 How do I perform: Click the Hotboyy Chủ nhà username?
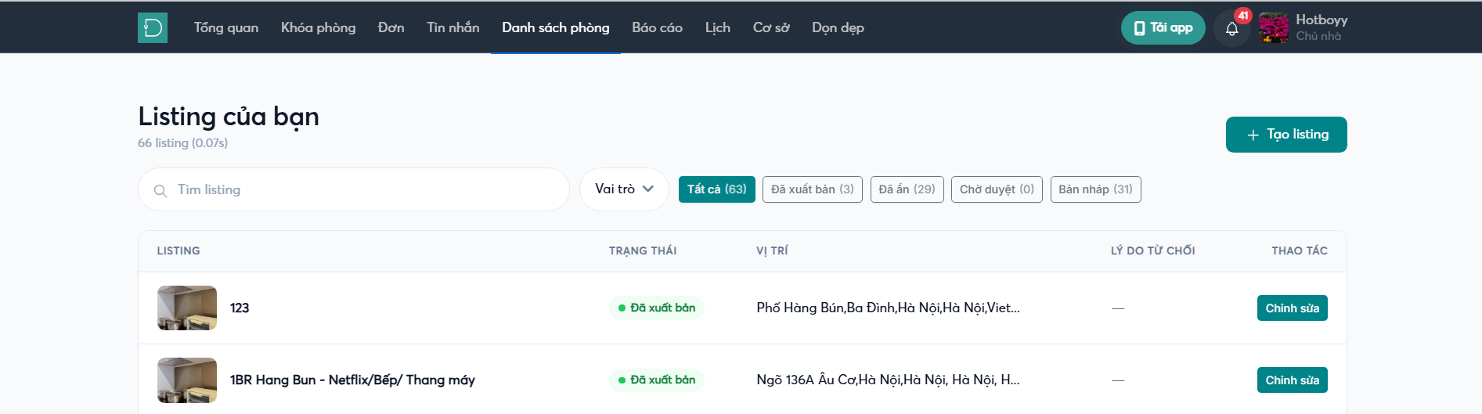[1322, 27]
